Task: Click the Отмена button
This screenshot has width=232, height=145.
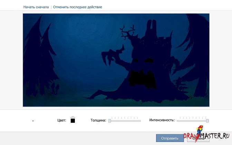Action: [x=198, y=138]
